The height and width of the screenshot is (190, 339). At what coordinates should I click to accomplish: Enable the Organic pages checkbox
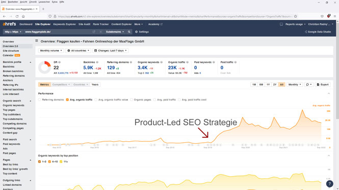click(x=132, y=100)
